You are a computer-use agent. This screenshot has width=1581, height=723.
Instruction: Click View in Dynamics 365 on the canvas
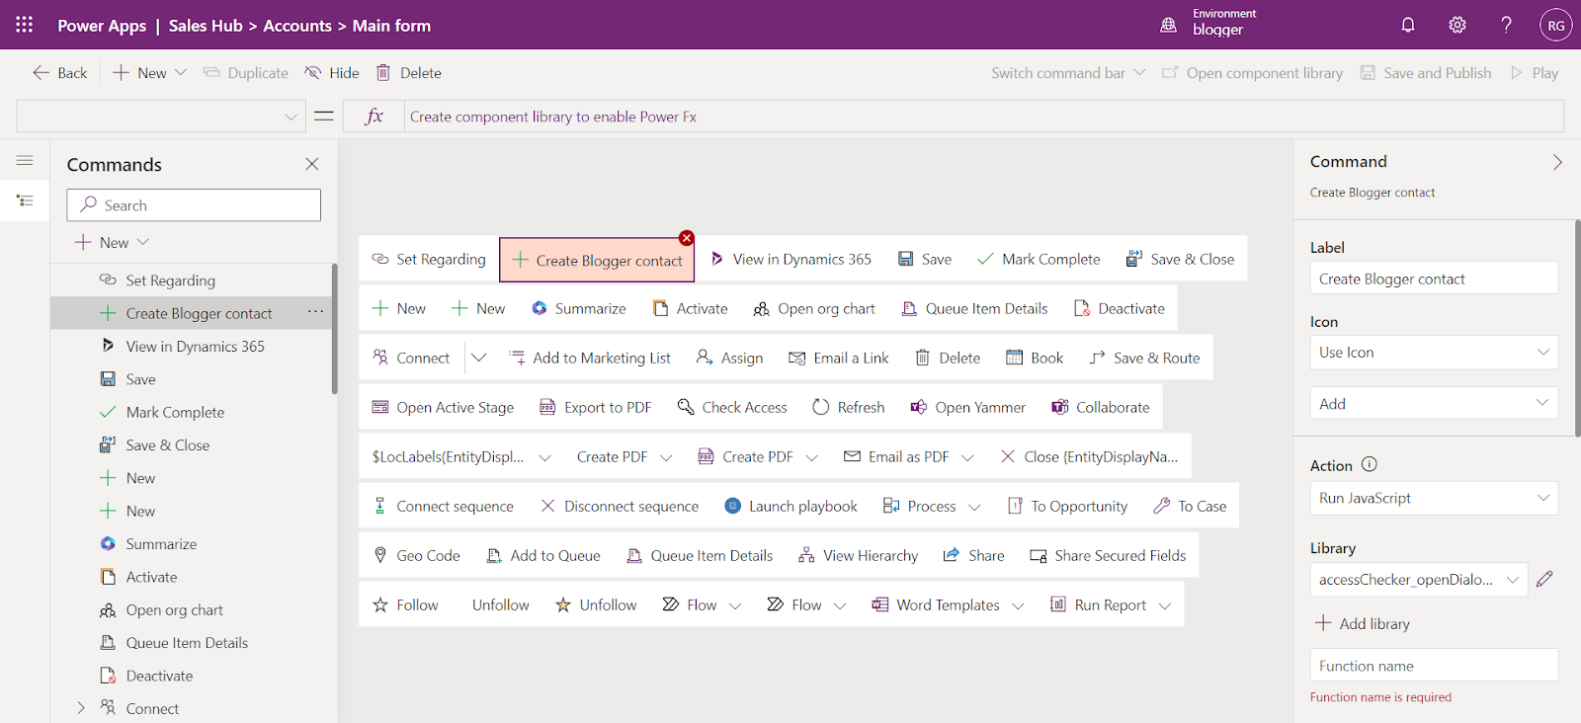(x=790, y=260)
